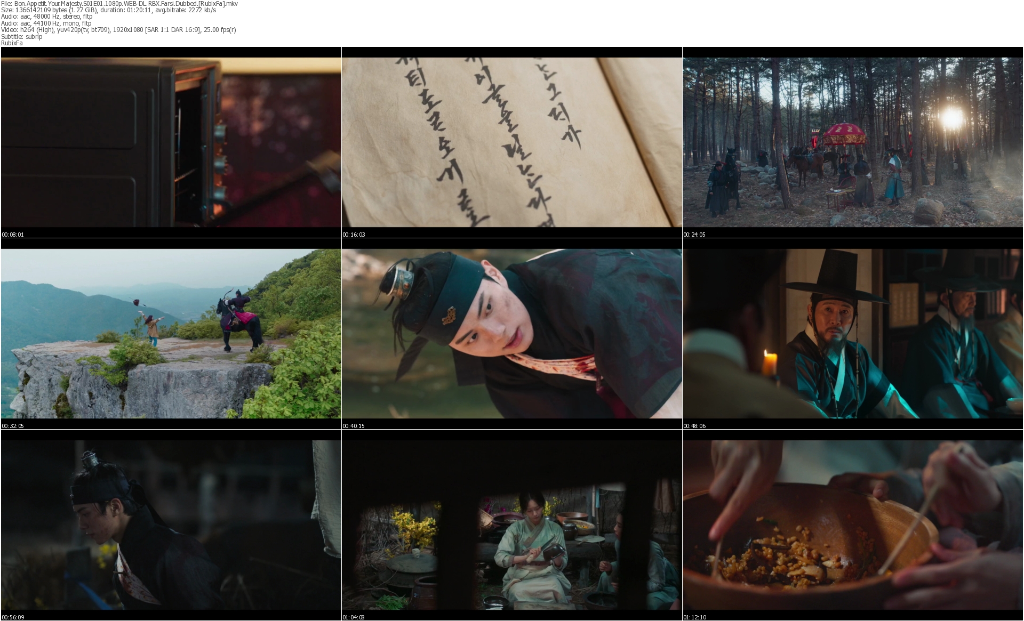
Task: Open the food bowl close-up thumbnail
Action: pos(852,525)
